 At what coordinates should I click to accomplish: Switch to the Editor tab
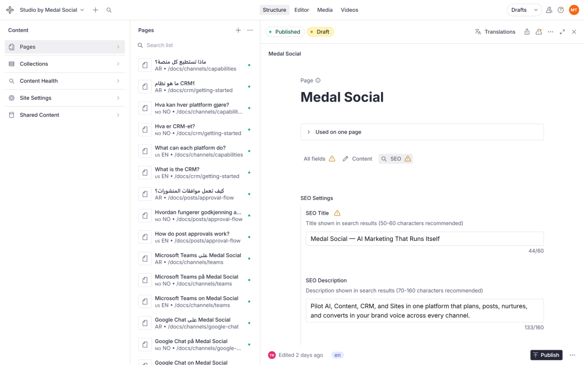[x=302, y=10]
